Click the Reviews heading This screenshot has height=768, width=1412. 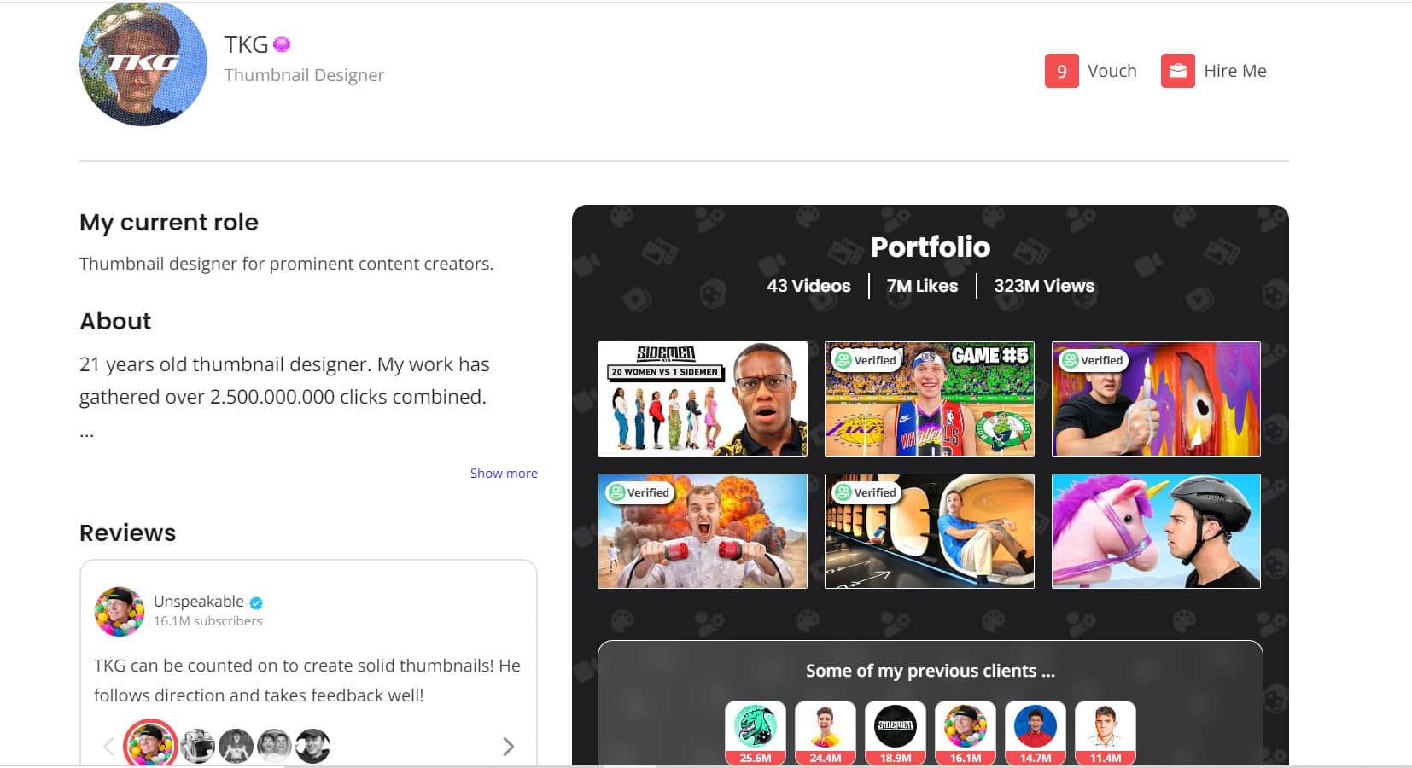pyautogui.click(x=127, y=532)
